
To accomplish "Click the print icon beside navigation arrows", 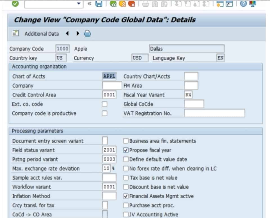I will [x=88, y=34].
